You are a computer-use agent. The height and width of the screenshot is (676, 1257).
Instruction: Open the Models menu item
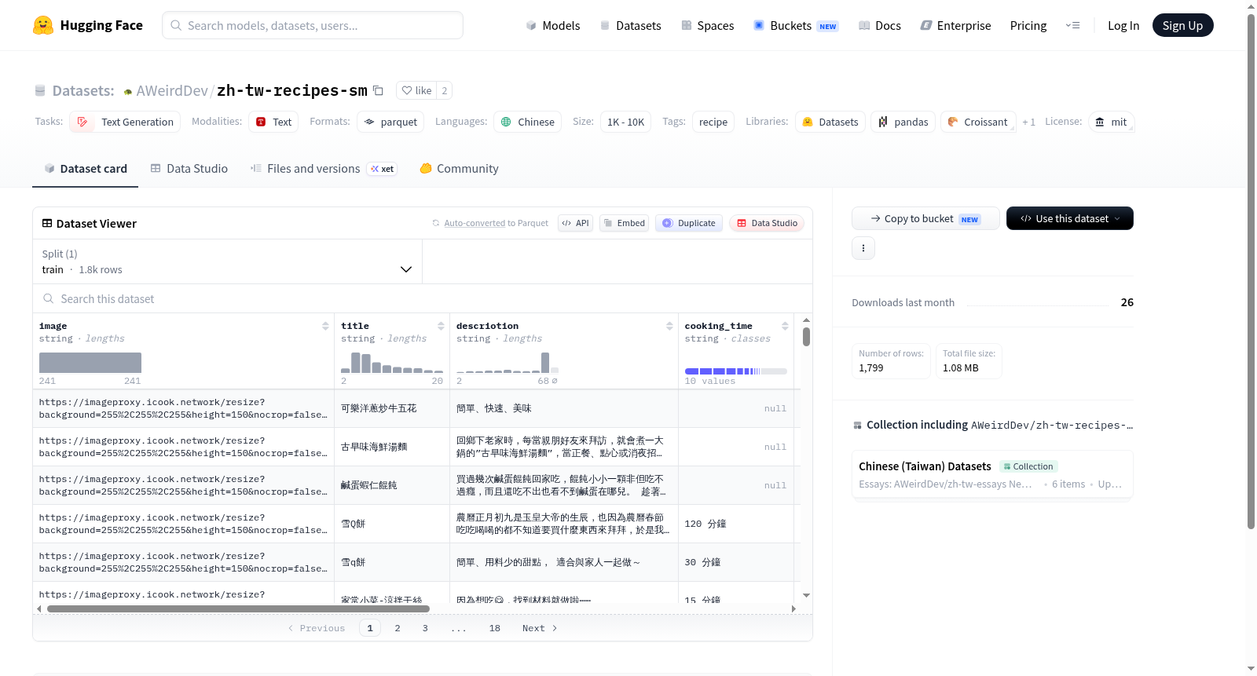pos(553,25)
